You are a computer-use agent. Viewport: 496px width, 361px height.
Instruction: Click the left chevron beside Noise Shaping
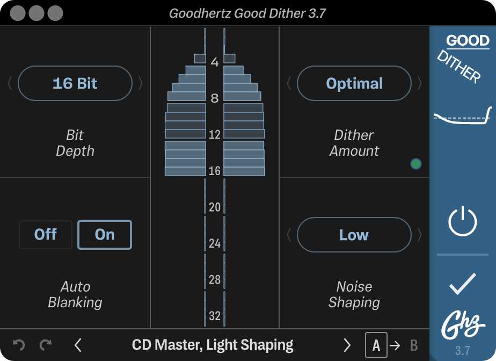[x=288, y=235]
